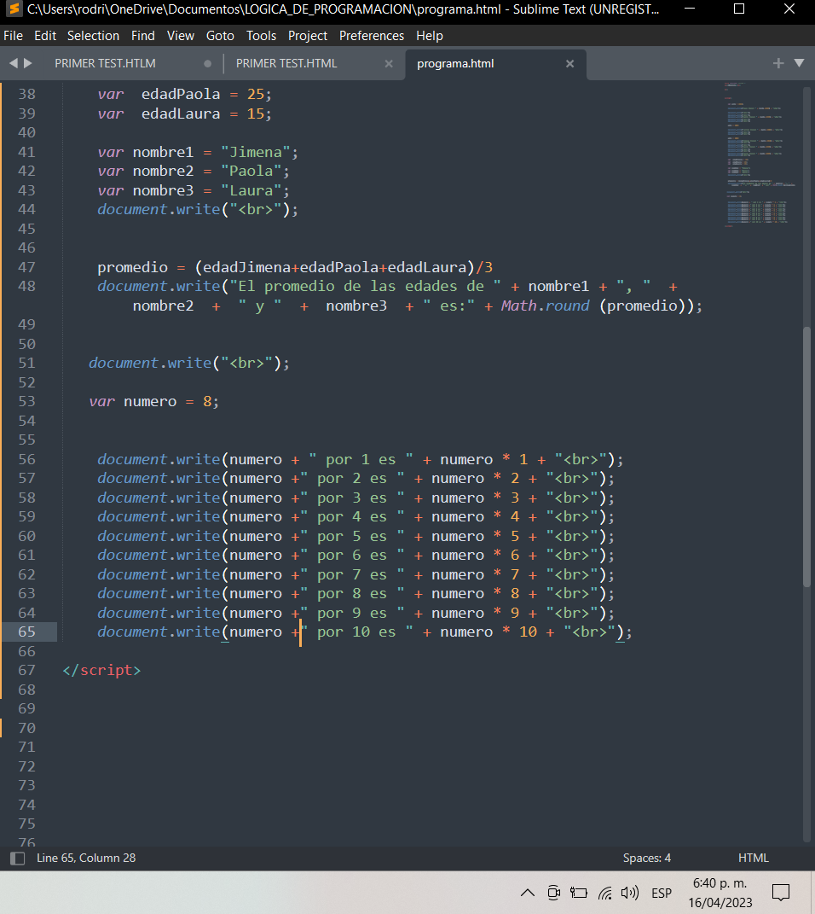Viewport: 815px width, 914px height.
Task: Click on "Paola" string on line 42
Action: 251,171
